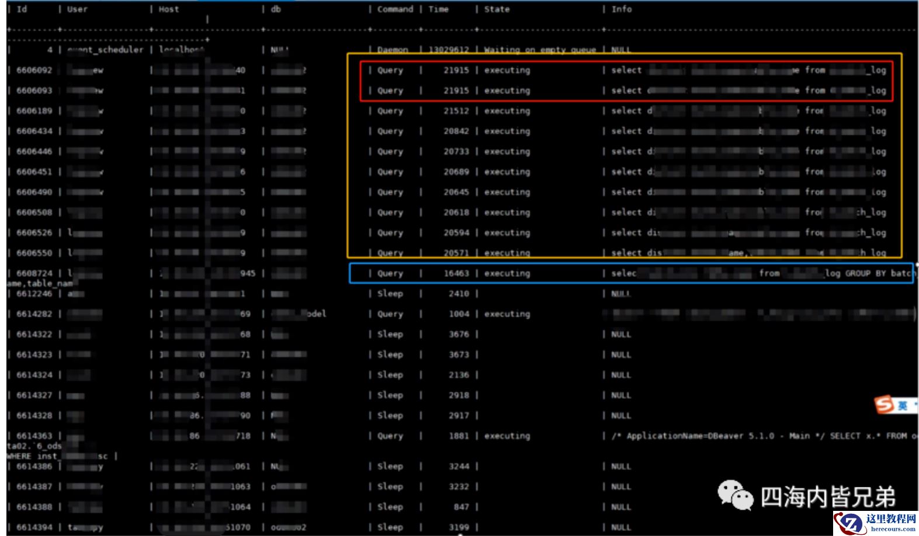Select process Id 6614387
The width and height of the screenshot is (919, 536).
pyautogui.click(x=34, y=486)
